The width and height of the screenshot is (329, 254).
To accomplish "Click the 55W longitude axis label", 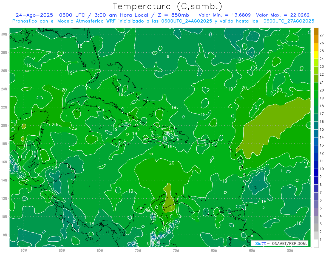I will pos(290,250).
